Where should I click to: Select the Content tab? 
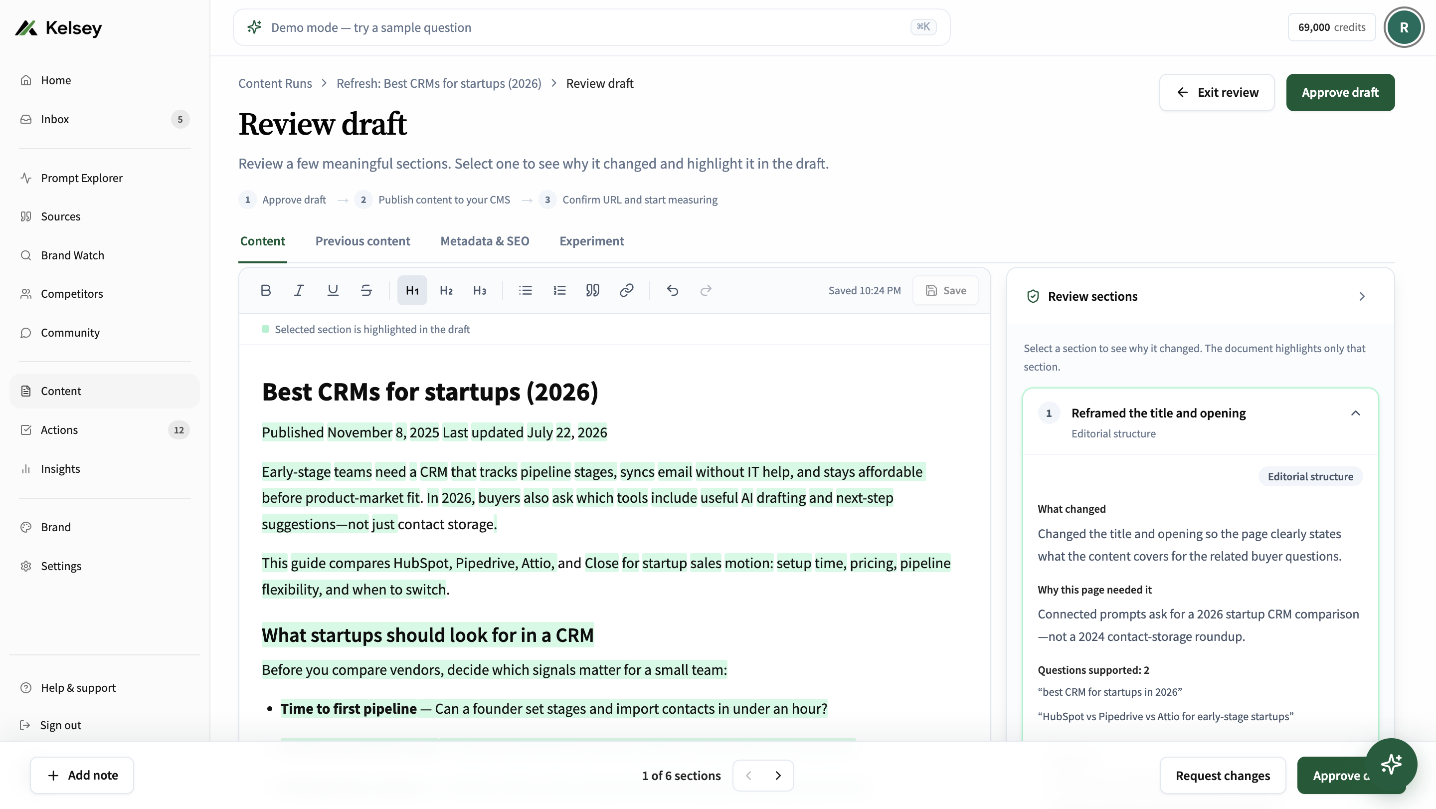pos(263,241)
